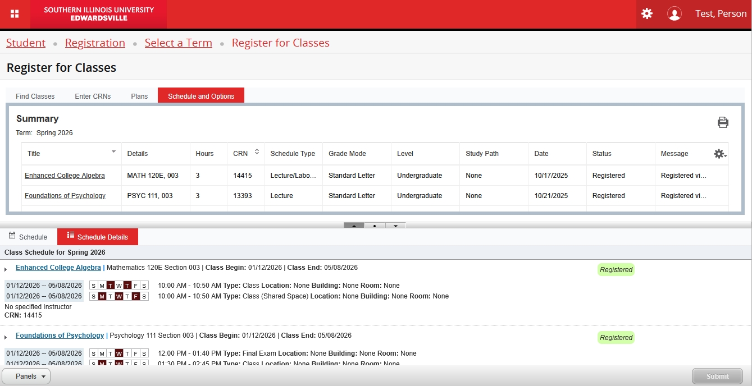Maximize the top panel using the up arrow

pyautogui.click(x=354, y=226)
